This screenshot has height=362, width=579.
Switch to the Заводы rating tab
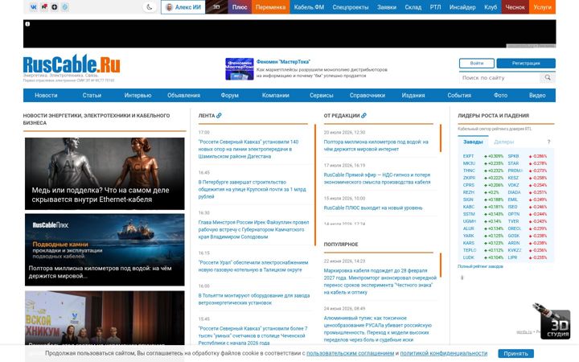coord(473,142)
